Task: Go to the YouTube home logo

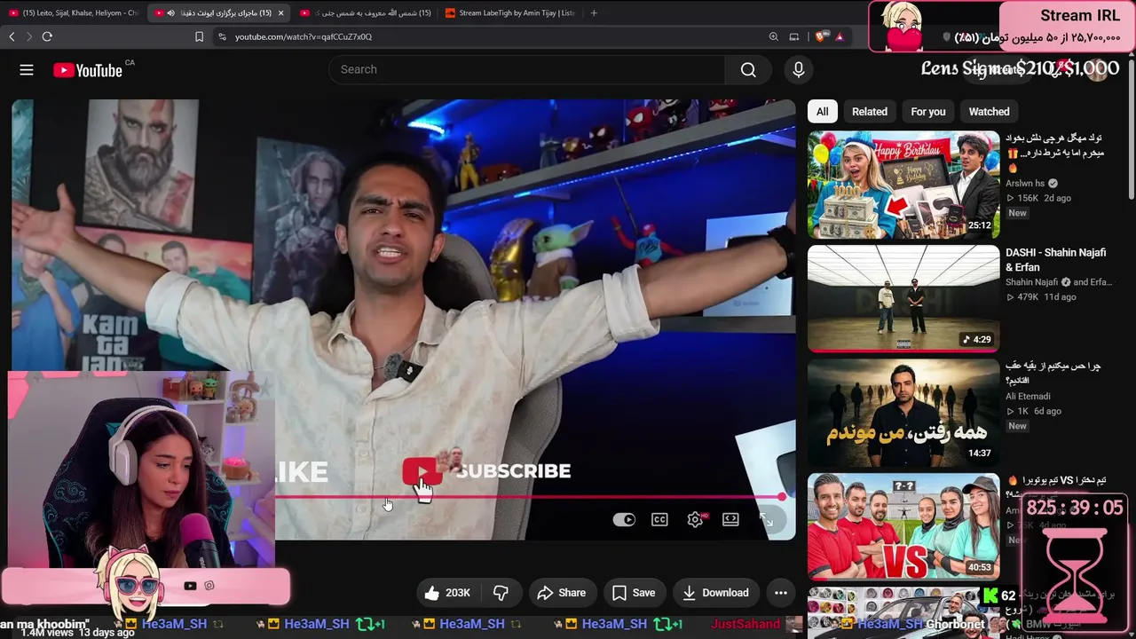Action: tap(88, 70)
